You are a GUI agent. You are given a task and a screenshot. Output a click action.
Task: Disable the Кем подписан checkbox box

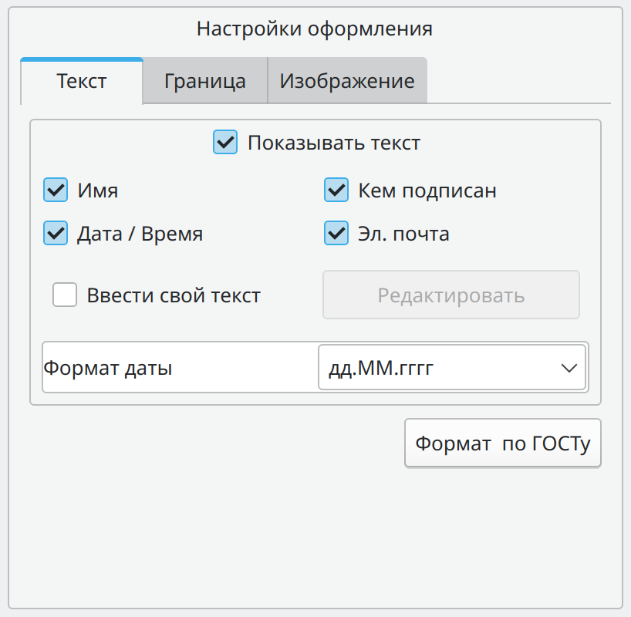coord(336,190)
